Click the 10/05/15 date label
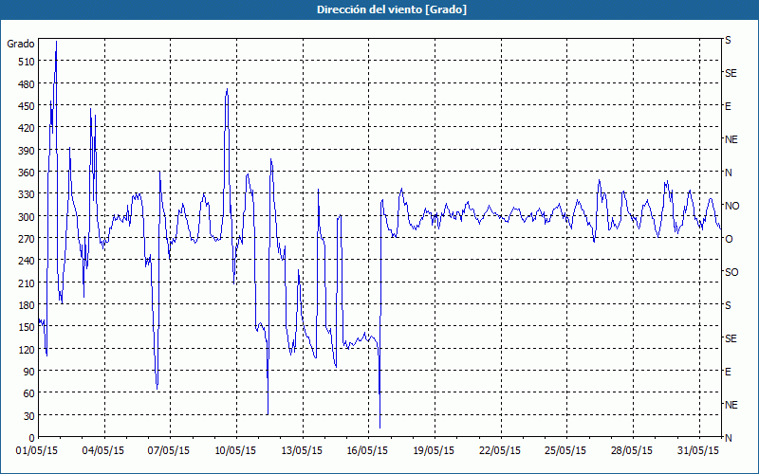 235,451
